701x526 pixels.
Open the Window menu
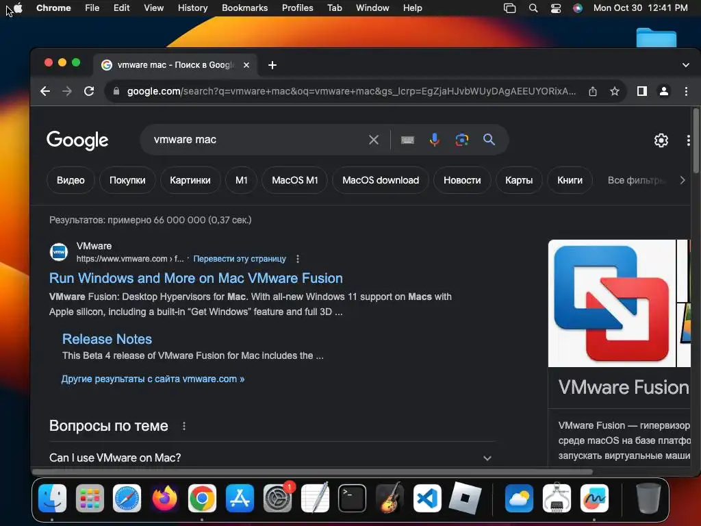click(x=372, y=8)
